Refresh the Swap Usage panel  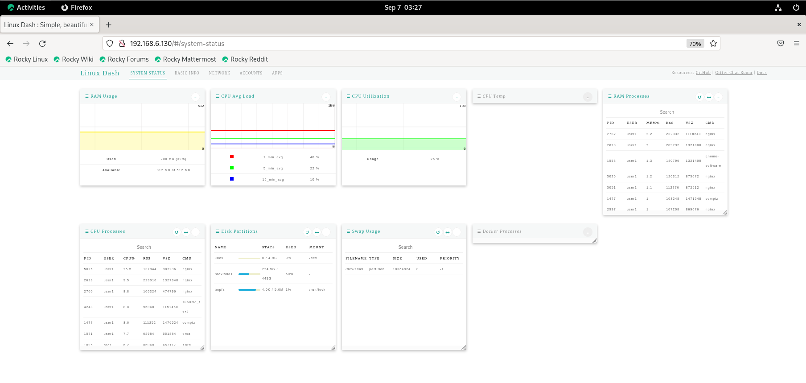coord(438,232)
